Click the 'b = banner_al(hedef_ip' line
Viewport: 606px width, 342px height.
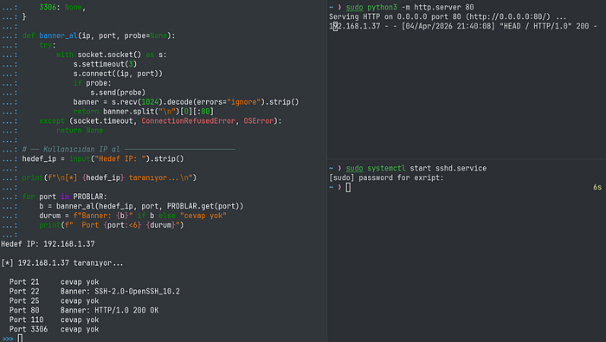coord(141,206)
